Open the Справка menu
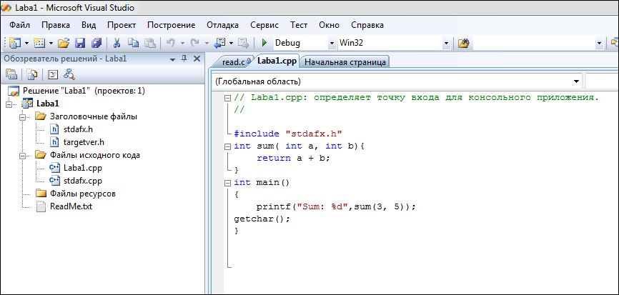 367,25
